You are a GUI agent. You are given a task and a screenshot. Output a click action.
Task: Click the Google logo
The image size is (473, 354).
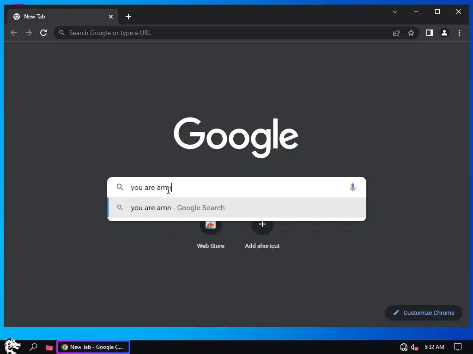pyautogui.click(x=236, y=137)
